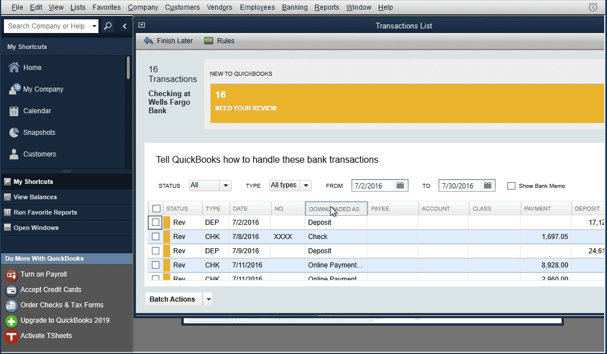
Task: Click the TO date field 7/30/2016
Action: click(x=461, y=186)
